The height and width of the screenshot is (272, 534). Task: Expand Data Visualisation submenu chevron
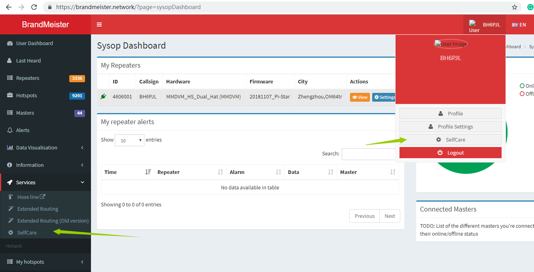[82, 148]
